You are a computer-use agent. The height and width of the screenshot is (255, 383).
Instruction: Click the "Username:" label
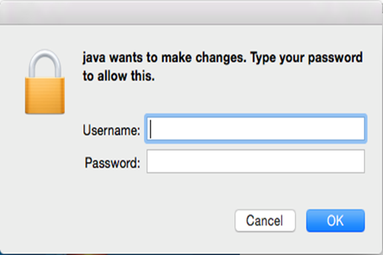(112, 130)
